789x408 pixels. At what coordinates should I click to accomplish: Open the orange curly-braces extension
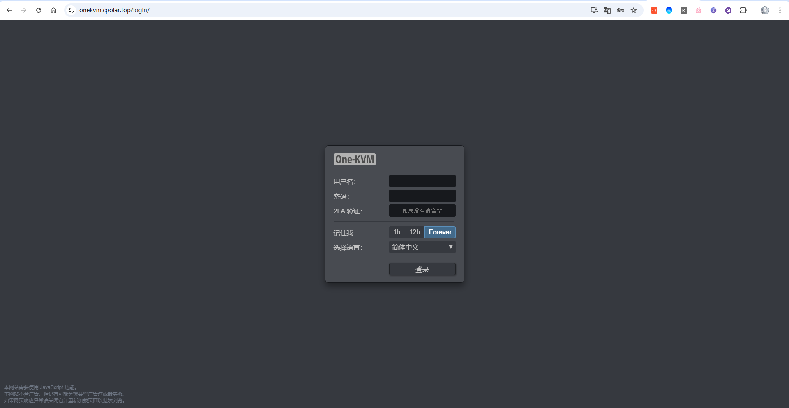(x=654, y=10)
